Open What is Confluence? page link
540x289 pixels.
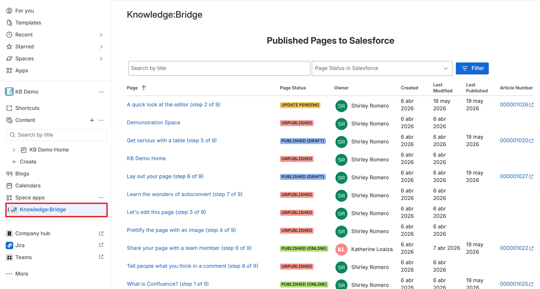(x=168, y=284)
